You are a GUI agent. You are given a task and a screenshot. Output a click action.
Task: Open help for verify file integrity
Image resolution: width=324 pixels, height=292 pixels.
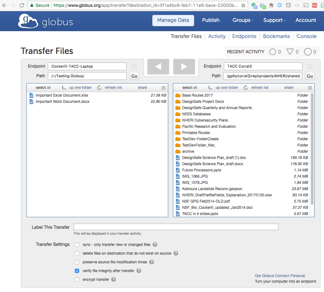click(x=139, y=270)
